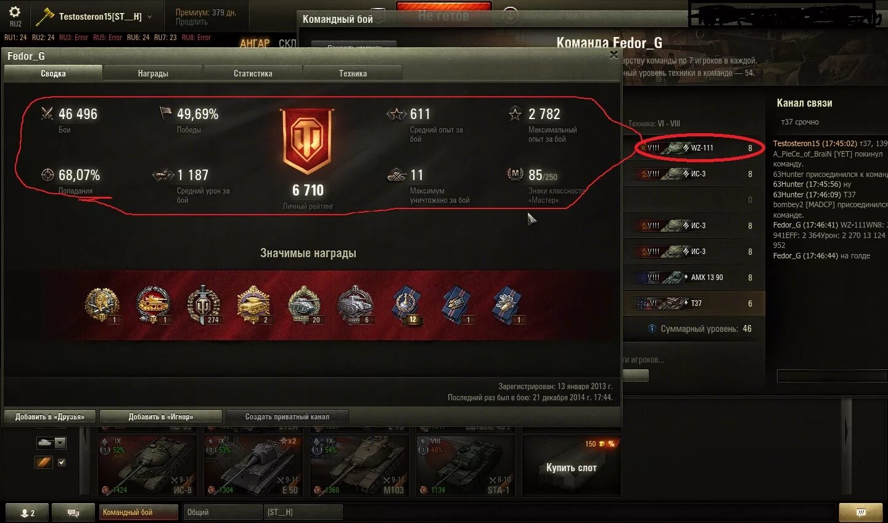Viewport: 888px width, 523px height.
Task: Click Добавить в «Друзья» button
Action: pos(50,417)
